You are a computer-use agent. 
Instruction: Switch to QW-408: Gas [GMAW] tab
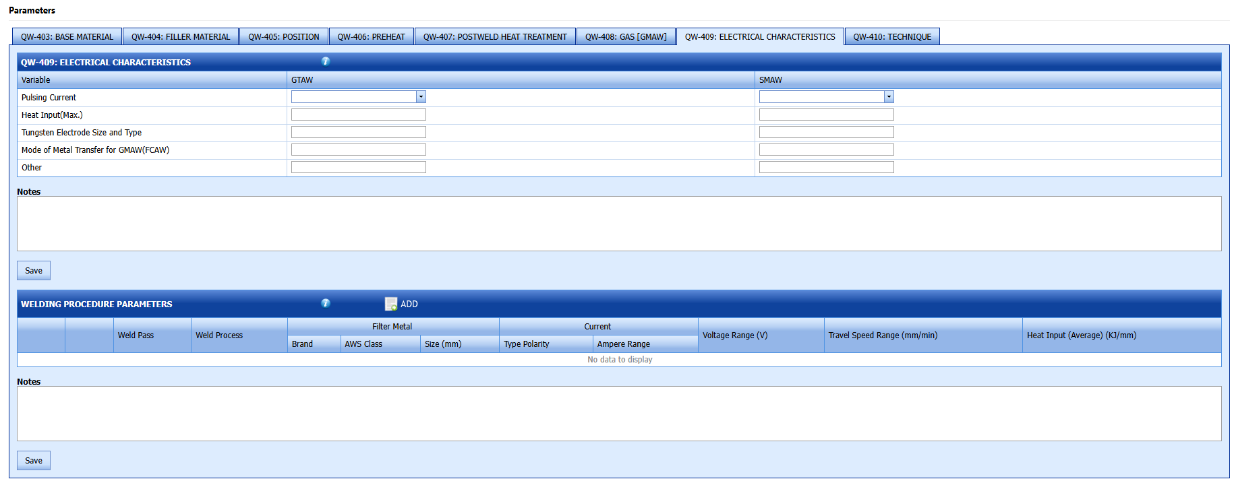coord(626,37)
